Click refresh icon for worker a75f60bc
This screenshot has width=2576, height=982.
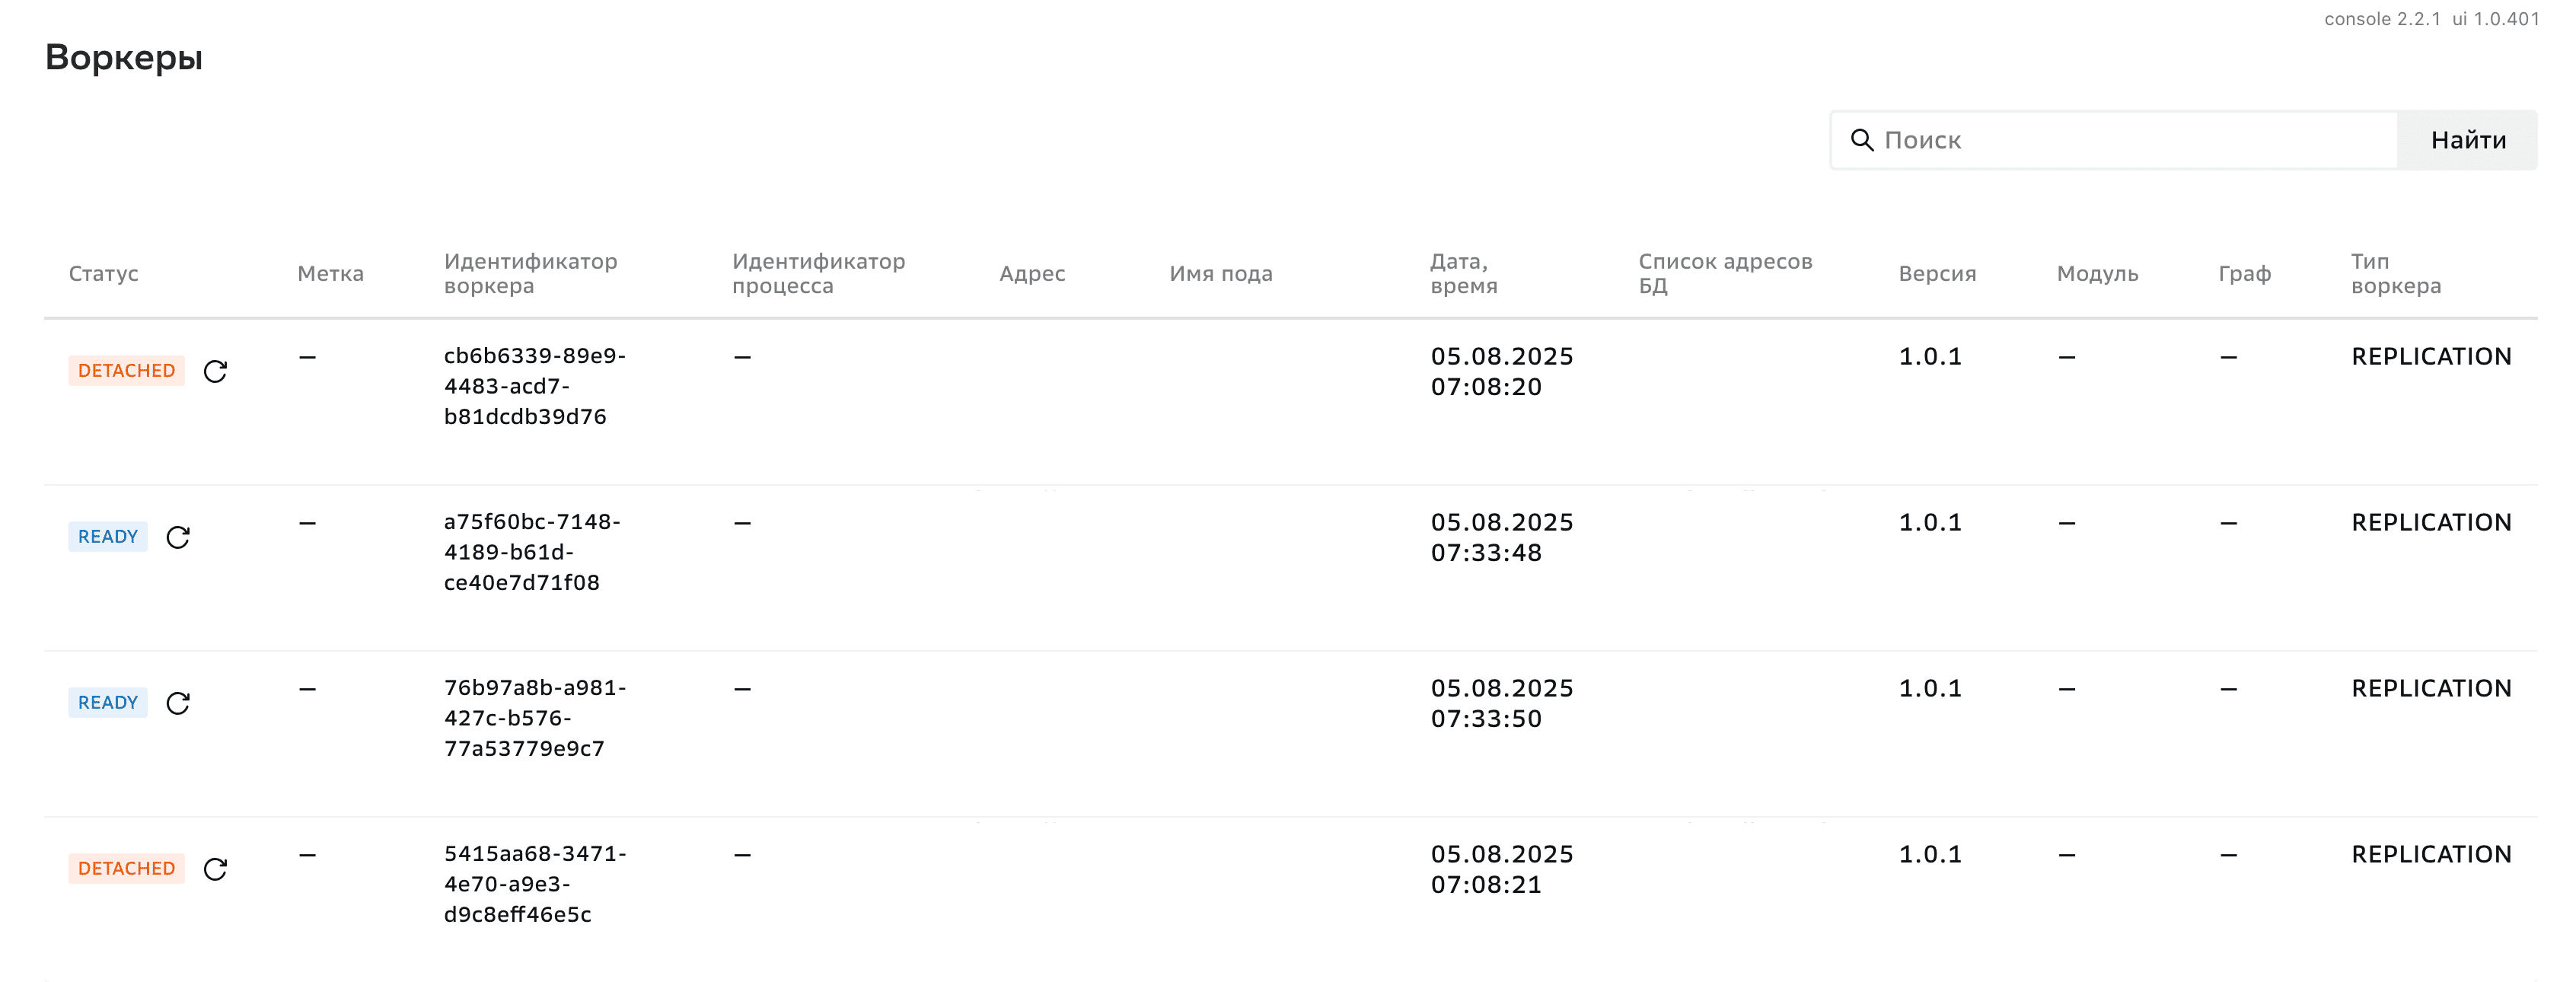pyautogui.click(x=178, y=537)
